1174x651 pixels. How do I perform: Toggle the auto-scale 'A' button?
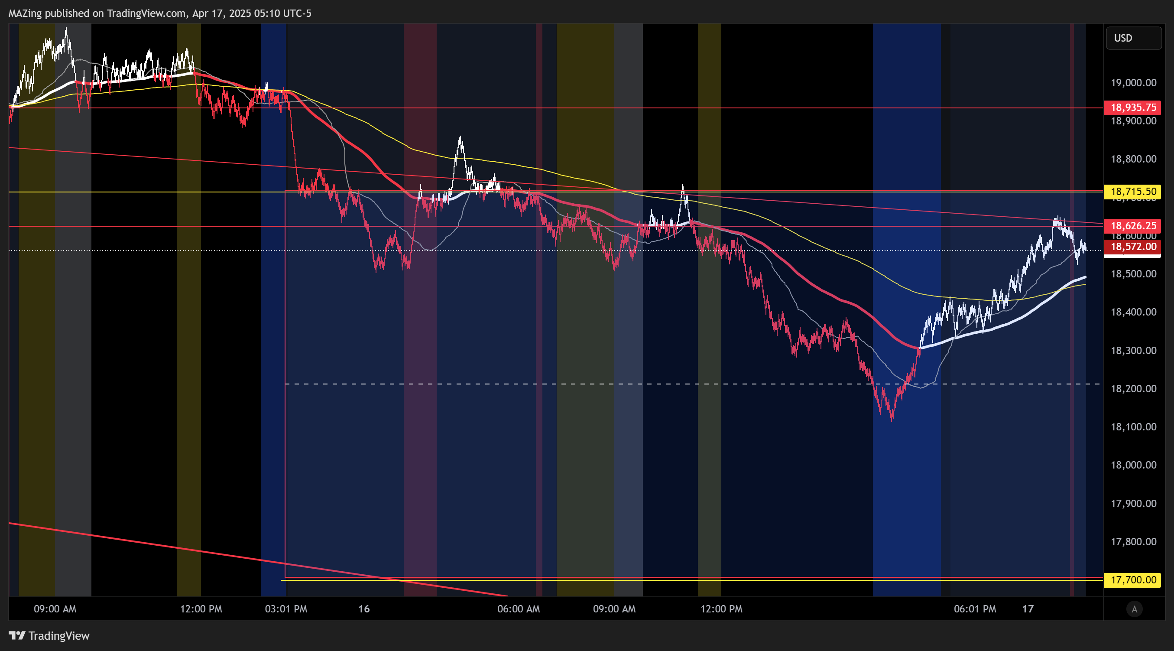click(x=1134, y=609)
